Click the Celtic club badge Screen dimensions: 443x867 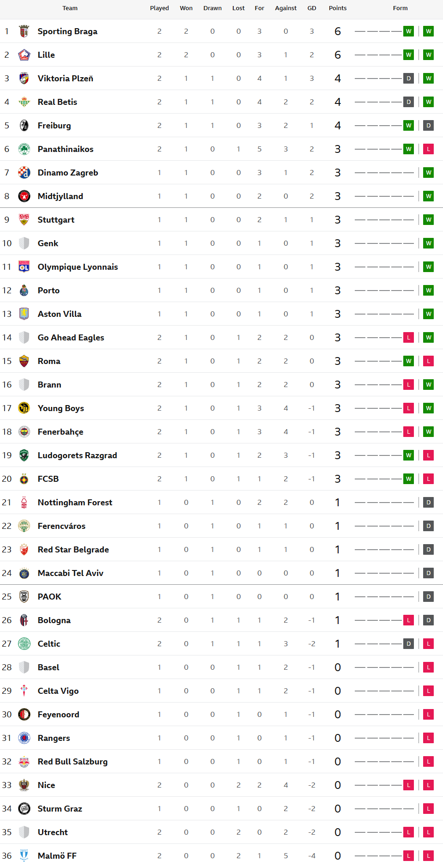tap(24, 644)
